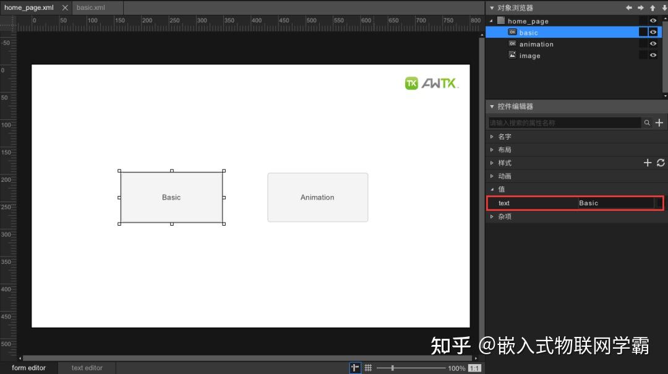668x374 pixels.
Task: Move selected widget up using the up arrow icon
Action: 653,7
